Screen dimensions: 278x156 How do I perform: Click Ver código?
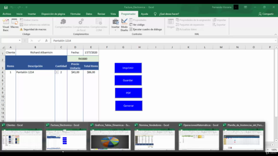(137, 25)
